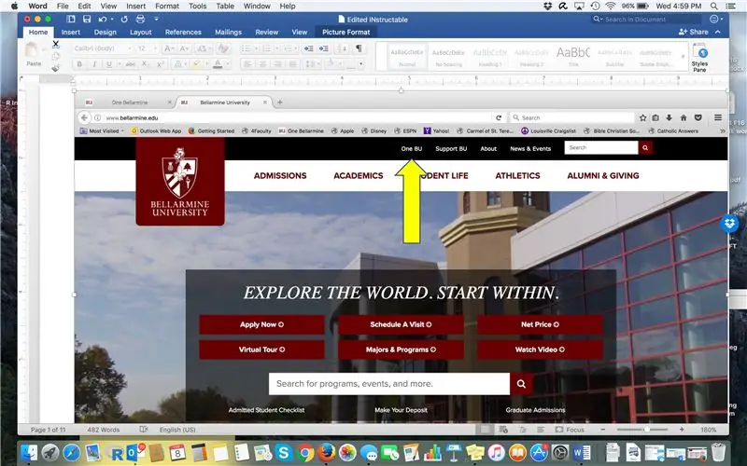
Task: Click the Align Right icon
Action: (x=277, y=63)
